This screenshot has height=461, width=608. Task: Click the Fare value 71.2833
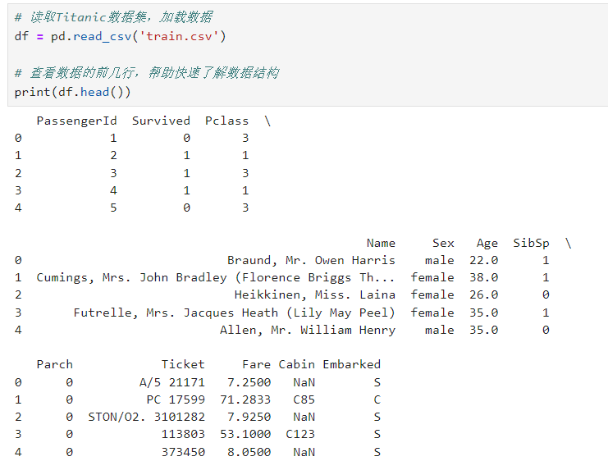(x=245, y=399)
